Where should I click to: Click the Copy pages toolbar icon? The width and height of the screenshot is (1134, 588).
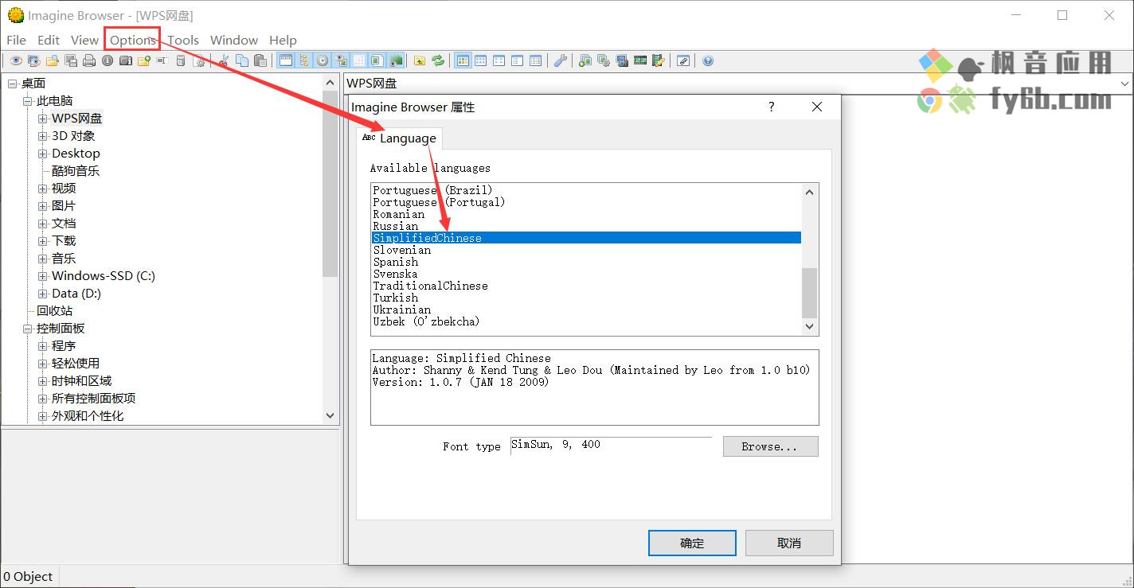(x=242, y=60)
